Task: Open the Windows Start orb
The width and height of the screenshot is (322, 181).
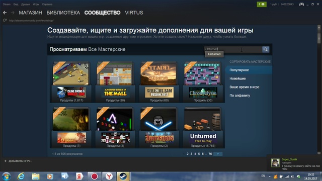Action: click(x=6, y=176)
